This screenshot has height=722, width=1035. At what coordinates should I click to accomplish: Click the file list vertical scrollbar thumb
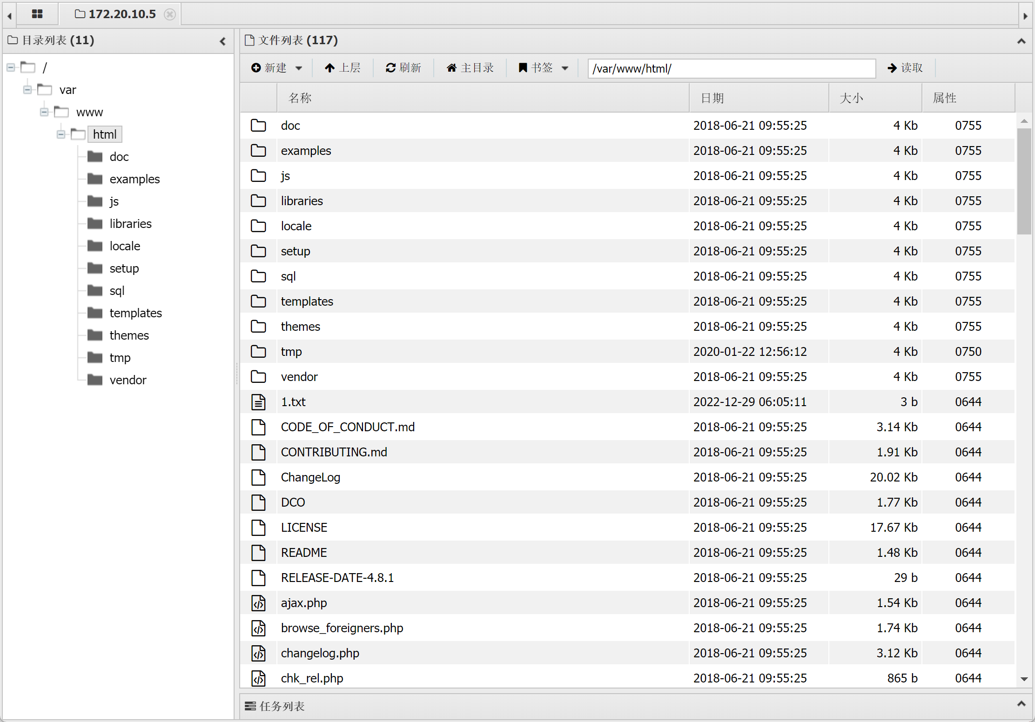[x=1024, y=181]
